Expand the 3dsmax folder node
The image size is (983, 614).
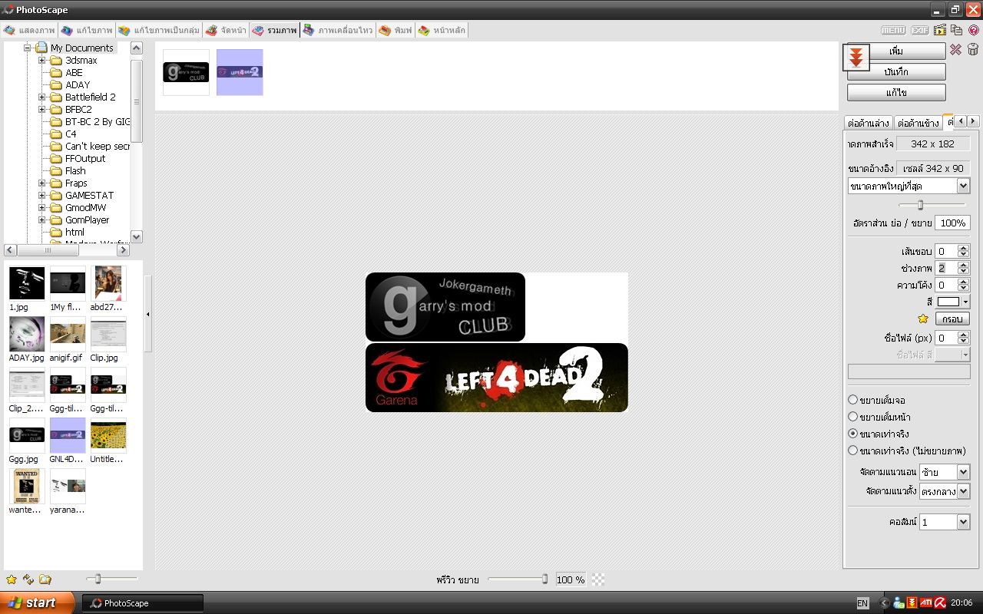[42, 61]
